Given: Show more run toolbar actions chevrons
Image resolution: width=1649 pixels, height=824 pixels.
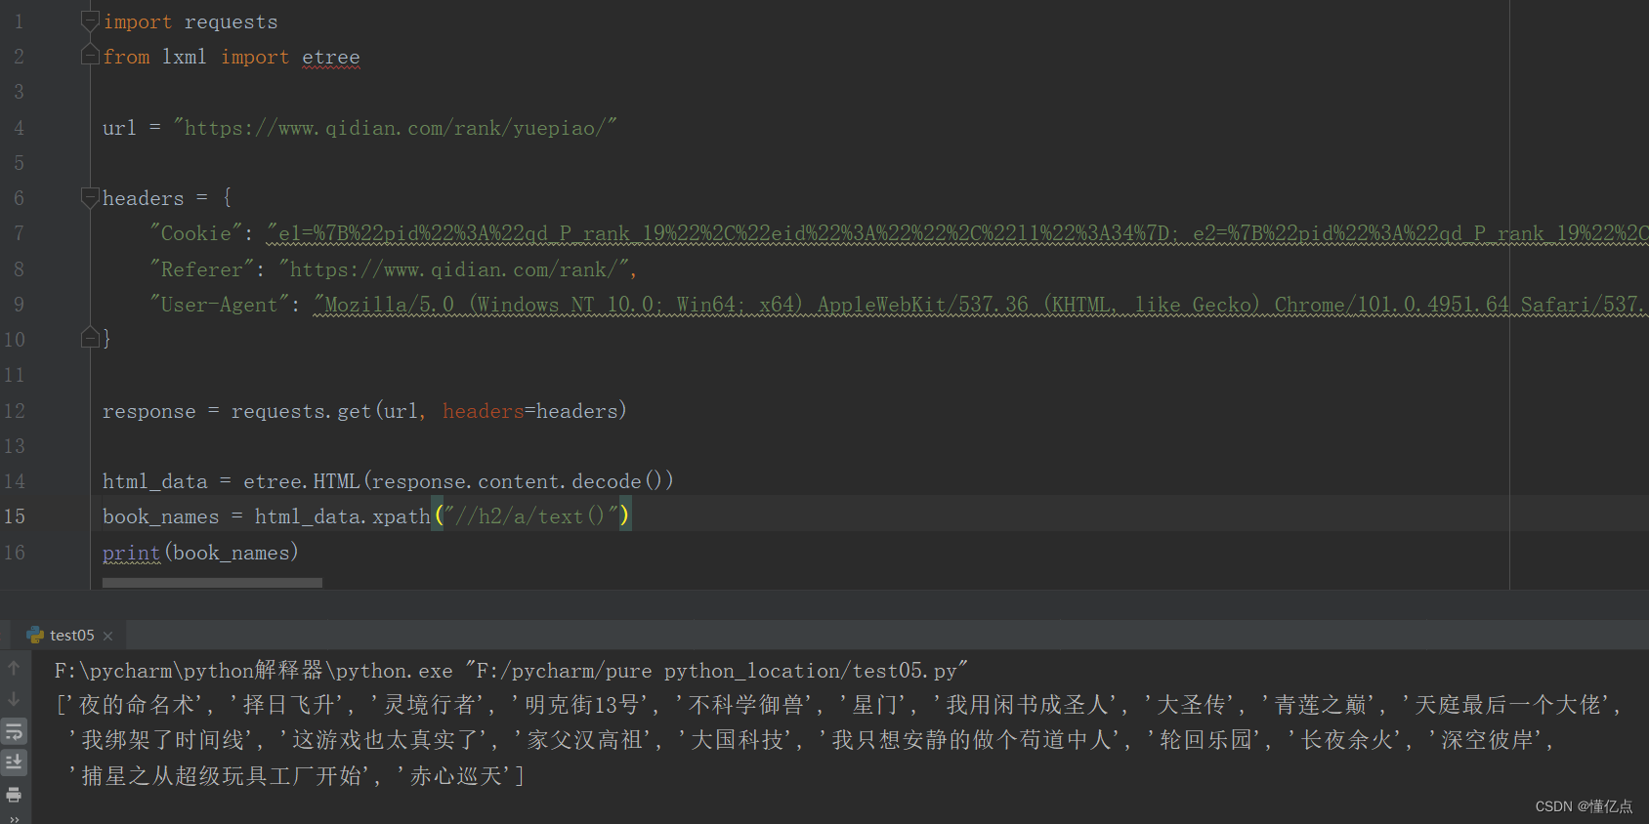Looking at the screenshot, I should pos(14,819).
